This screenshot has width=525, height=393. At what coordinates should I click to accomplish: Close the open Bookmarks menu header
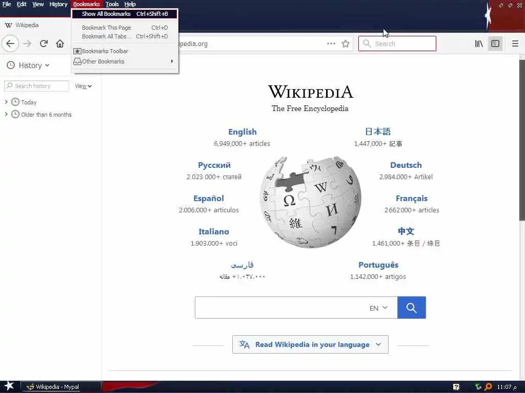tap(86, 4)
